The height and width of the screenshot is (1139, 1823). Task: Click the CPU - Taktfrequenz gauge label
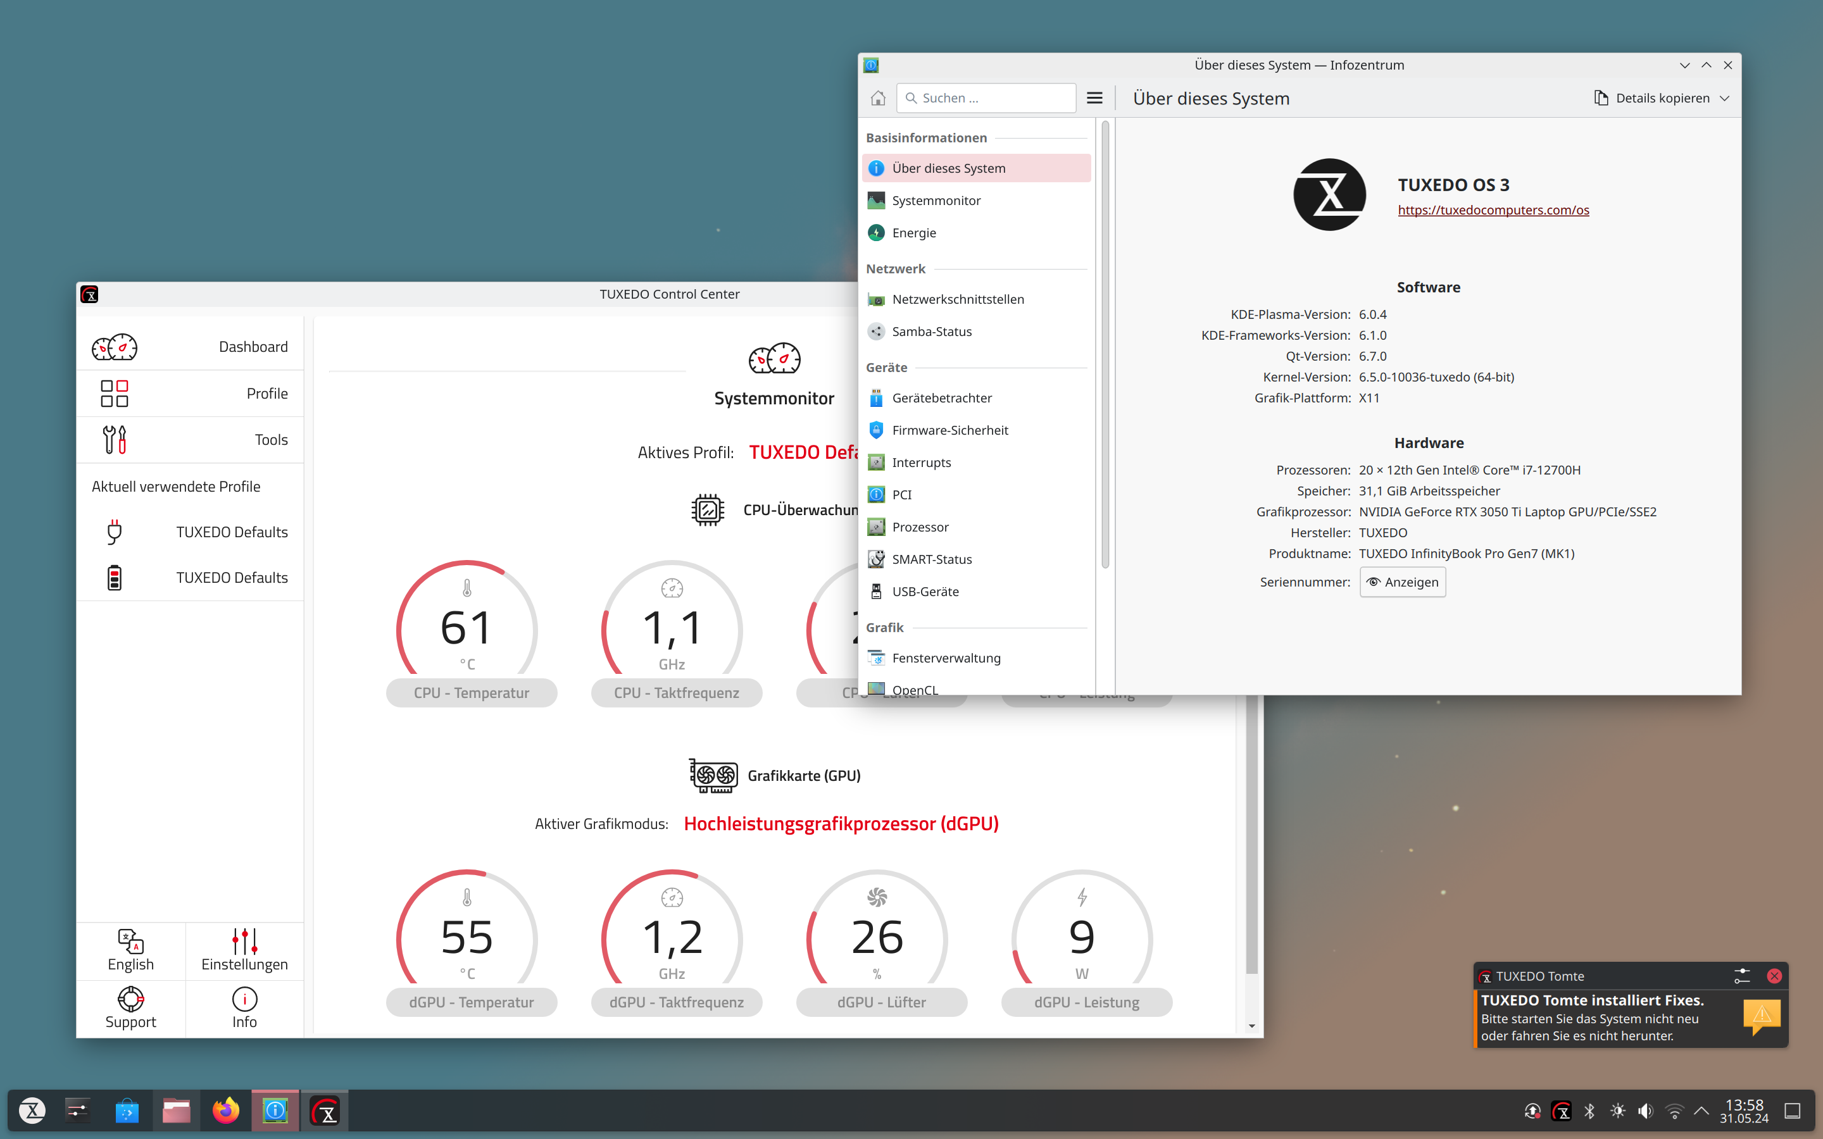point(677,693)
